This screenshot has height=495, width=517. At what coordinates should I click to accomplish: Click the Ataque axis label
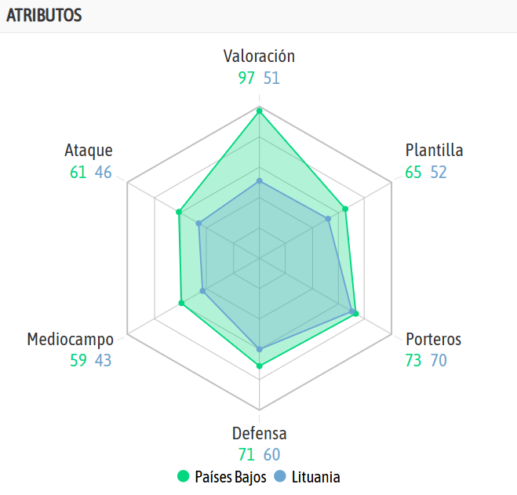(x=89, y=151)
